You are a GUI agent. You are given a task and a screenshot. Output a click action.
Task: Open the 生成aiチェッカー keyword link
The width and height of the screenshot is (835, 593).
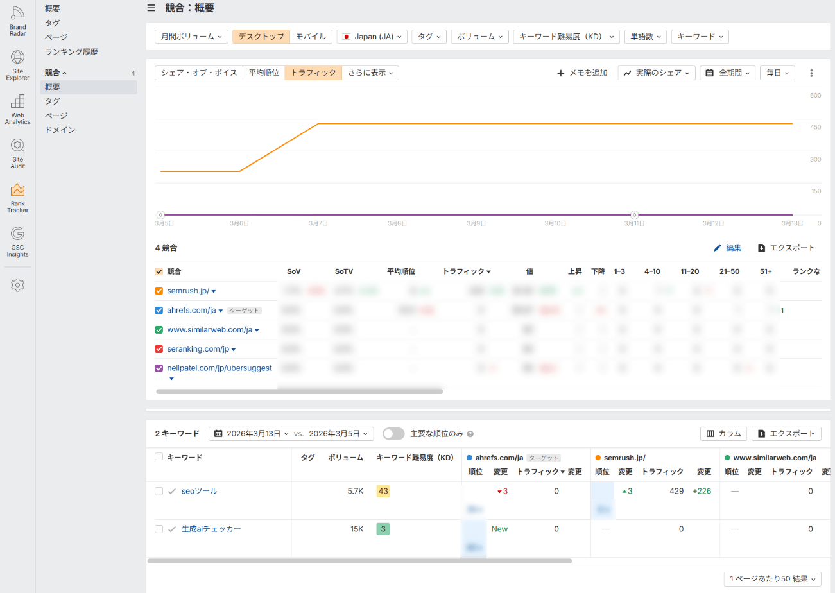(211, 529)
